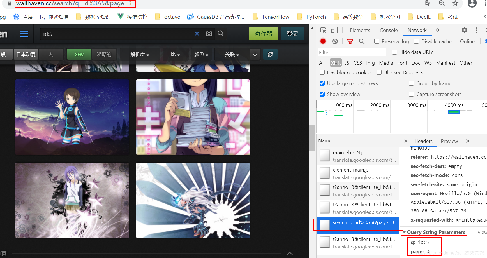Open the network search magnifier
This screenshot has width=487, height=258.
coord(362,41)
